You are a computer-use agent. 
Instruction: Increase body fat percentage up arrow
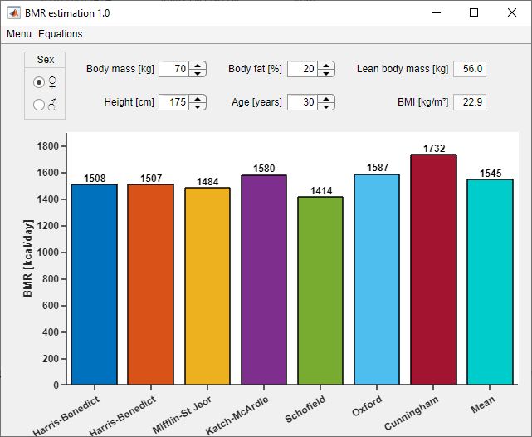point(327,65)
